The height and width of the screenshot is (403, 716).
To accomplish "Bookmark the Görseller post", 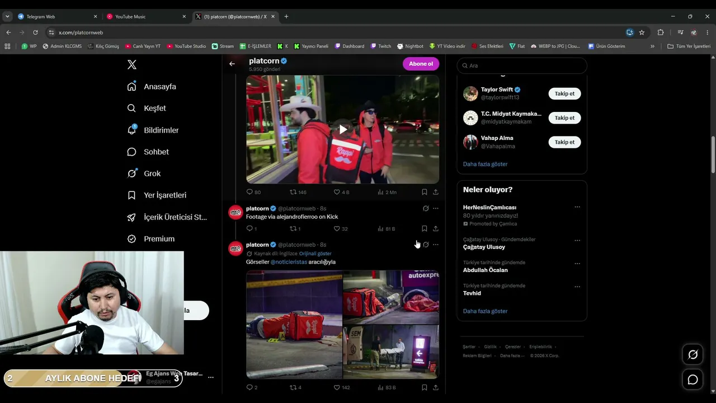I will pos(425,387).
